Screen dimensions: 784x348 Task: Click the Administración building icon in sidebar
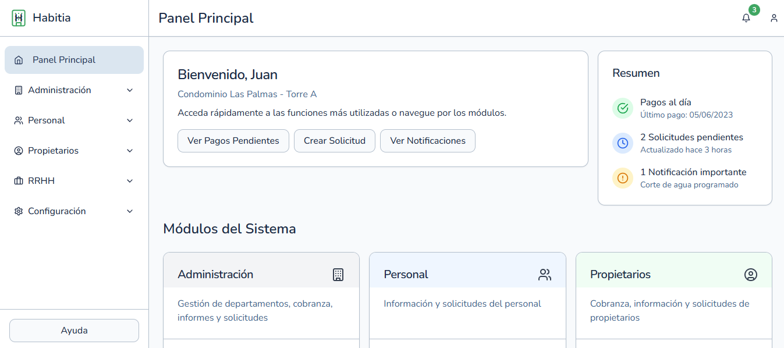(17, 90)
